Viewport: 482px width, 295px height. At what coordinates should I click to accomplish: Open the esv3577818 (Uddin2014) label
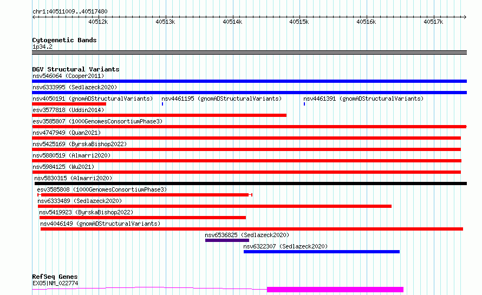tap(68, 110)
